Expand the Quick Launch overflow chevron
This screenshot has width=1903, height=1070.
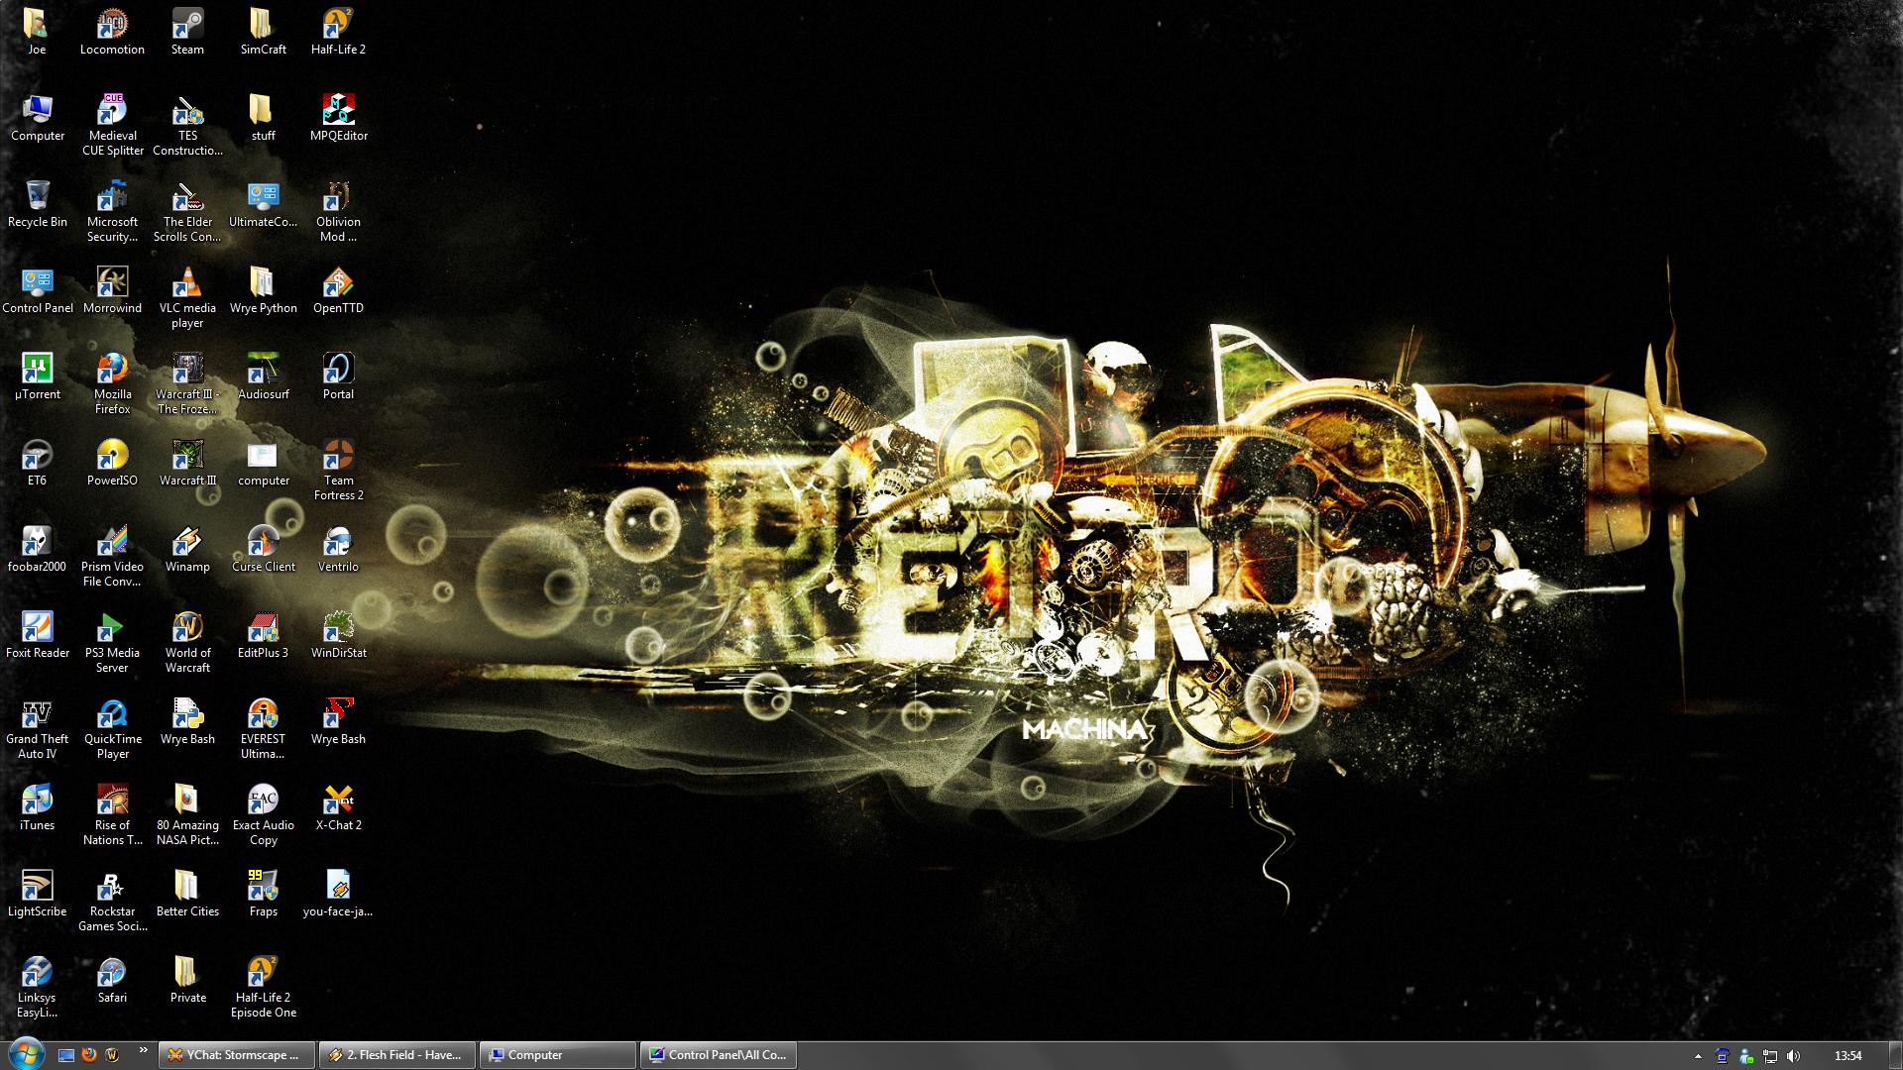coord(143,1050)
